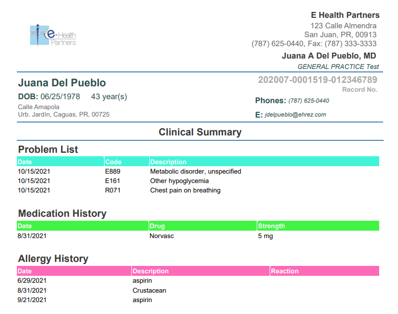Select the code E161 cell
The height and width of the screenshot is (314, 398).
tap(113, 181)
